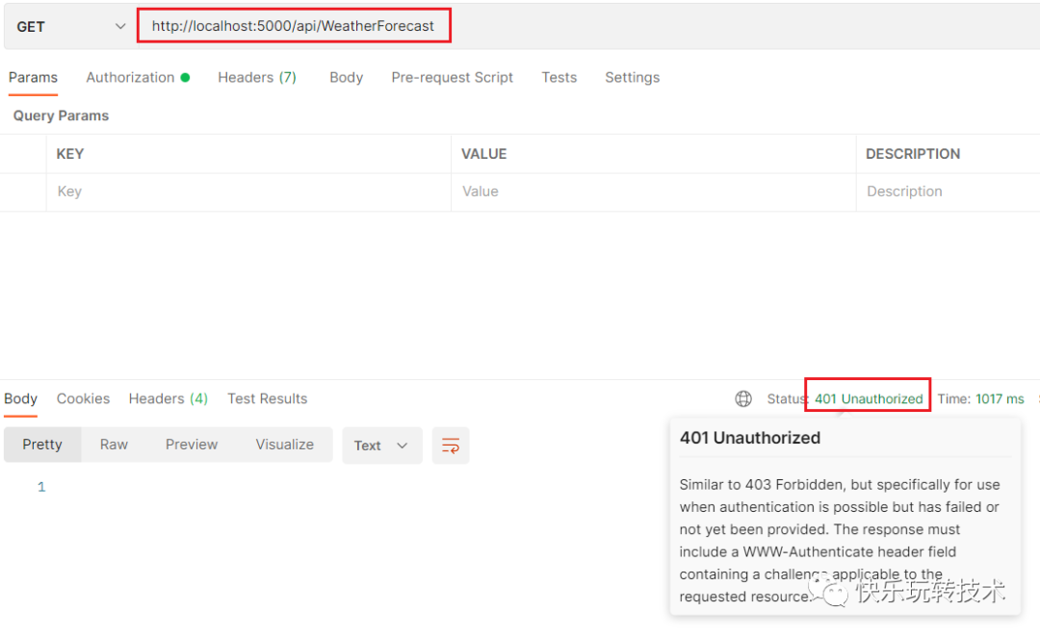The width and height of the screenshot is (1040, 637).
Task: Click the 401 Unauthorized status badge
Action: (866, 395)
